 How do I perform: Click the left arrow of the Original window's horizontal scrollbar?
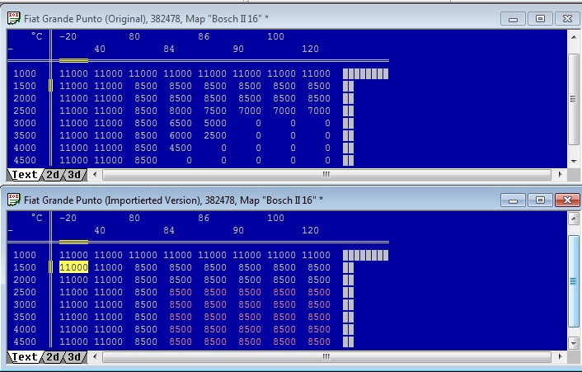pos(96,175)
